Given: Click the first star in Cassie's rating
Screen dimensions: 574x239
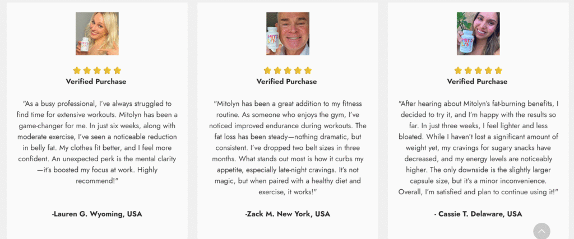Looking at the screenshot, I should pos(459,71).
